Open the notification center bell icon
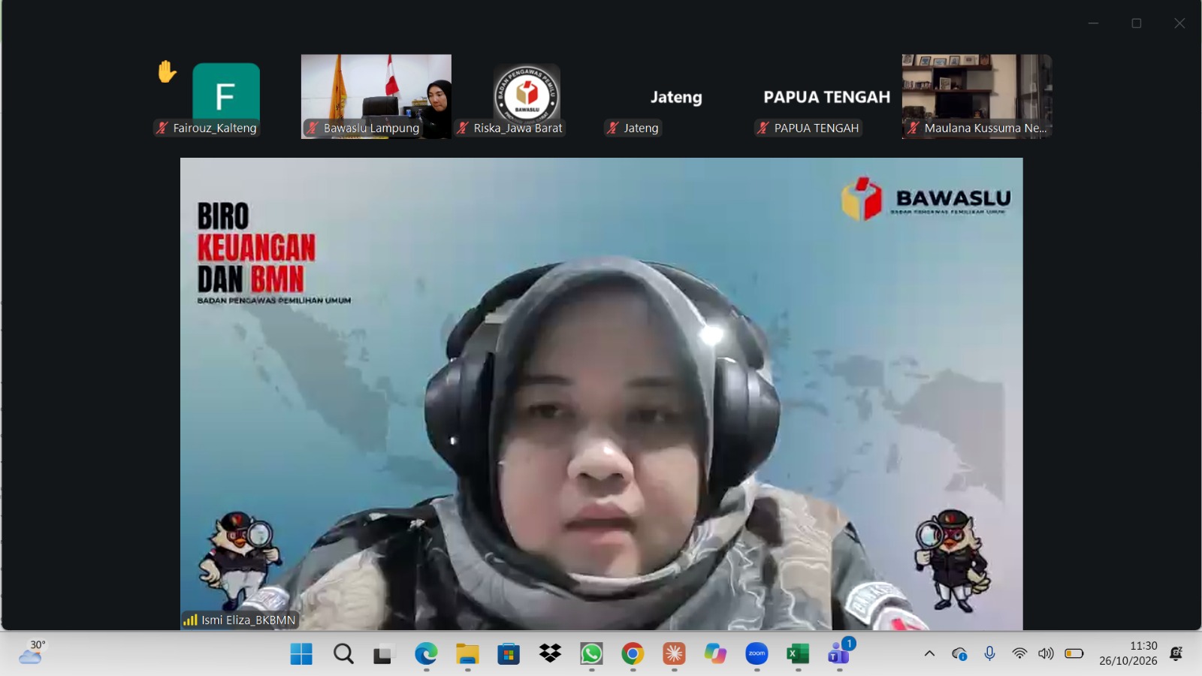The image size is (1202, 676). click(x=1176, y=653)
